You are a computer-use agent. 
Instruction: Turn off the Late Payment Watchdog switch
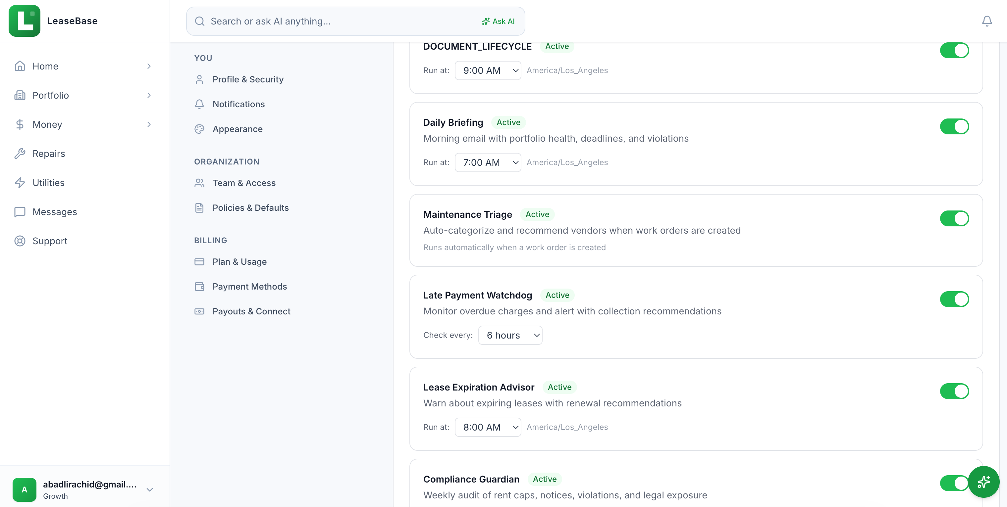click(x=954, y=299)
